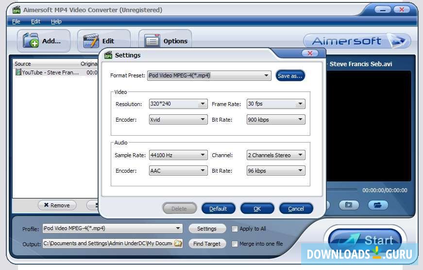This screenshot has height=270, width=423.
Task: Click the Aimersoft logo banner
Action: (x=357, y=41)
